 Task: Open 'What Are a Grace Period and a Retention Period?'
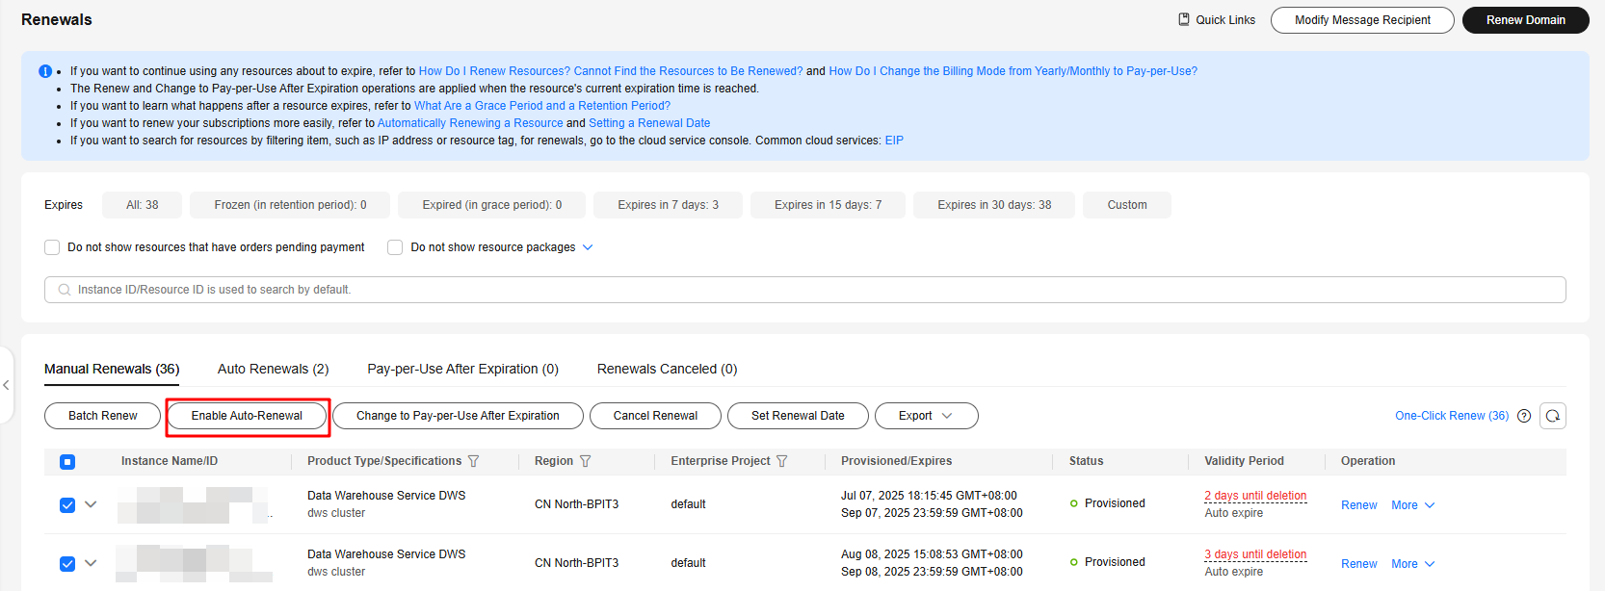pyautogui.click(x=542, y=106)
